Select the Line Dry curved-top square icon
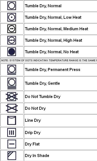Image resolution: width=97 pixels, height=161 pixels. 12,120
